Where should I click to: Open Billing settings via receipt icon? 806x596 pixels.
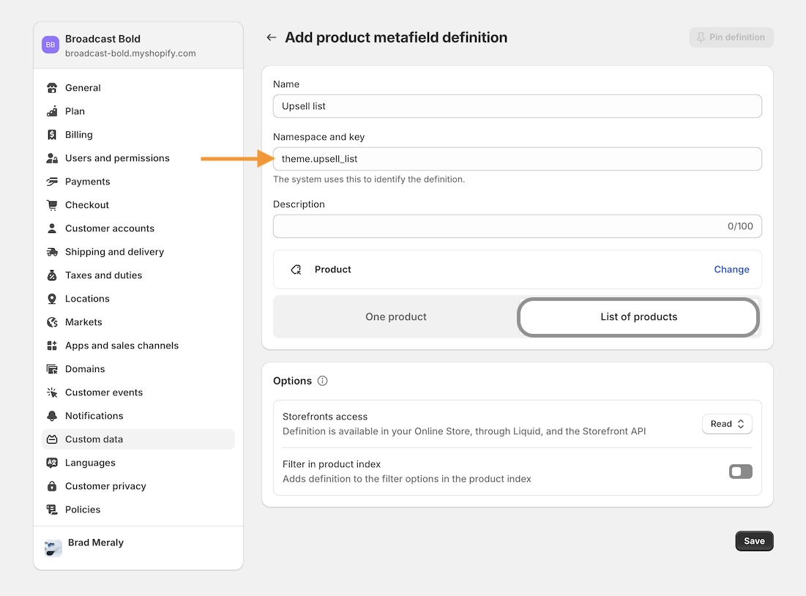click(52, 135)
